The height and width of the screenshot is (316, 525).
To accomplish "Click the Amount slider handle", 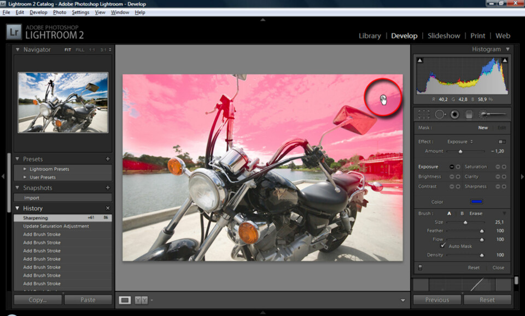I will click(460, 151).
